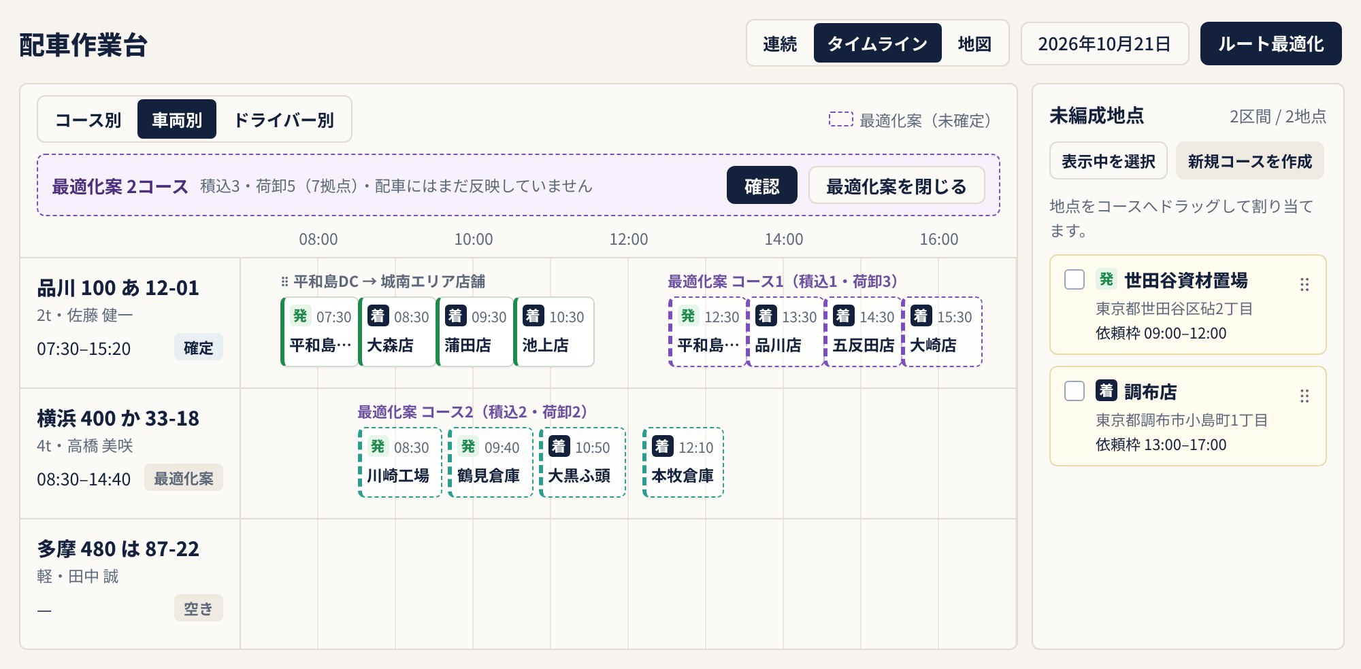Switch to 地図 view
1361x669 pixels.
tap(974, 44)
